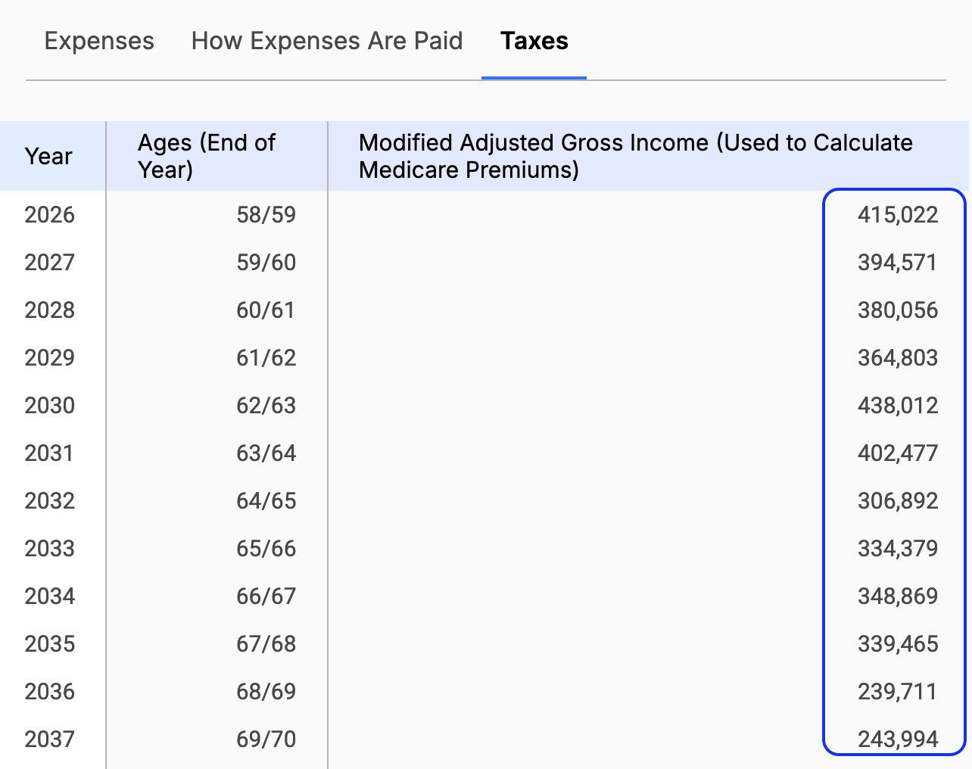Select the 2033 year cell
Image resolution: width=972 pixels, height=769 pixels.
point(50,549)
